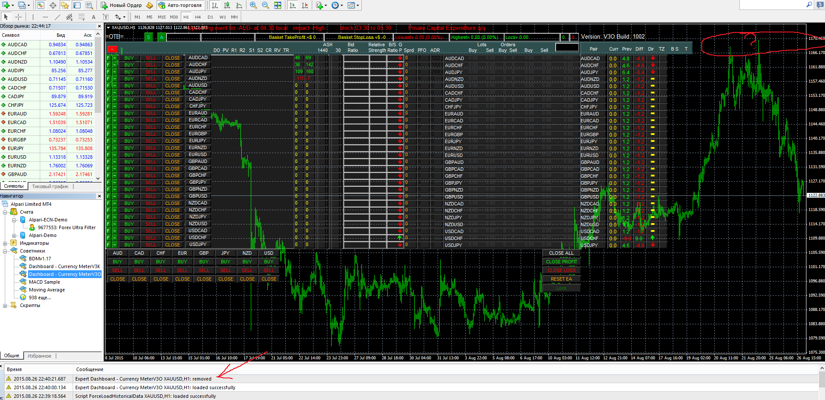Toggle the green S button on dashboard
This screenshot has width=825, height=400.
click(149, 37)
